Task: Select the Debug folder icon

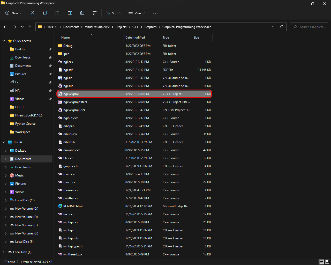Action: 60,46
